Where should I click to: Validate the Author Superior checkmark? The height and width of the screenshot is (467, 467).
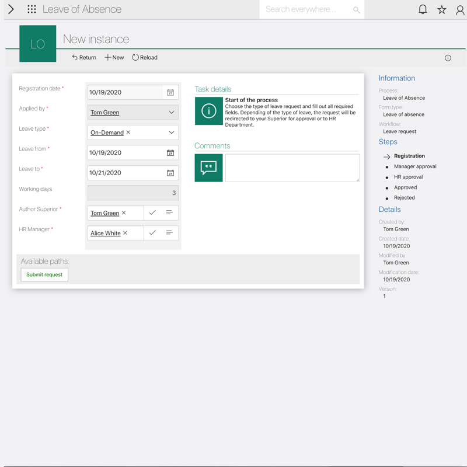[152, 213]
